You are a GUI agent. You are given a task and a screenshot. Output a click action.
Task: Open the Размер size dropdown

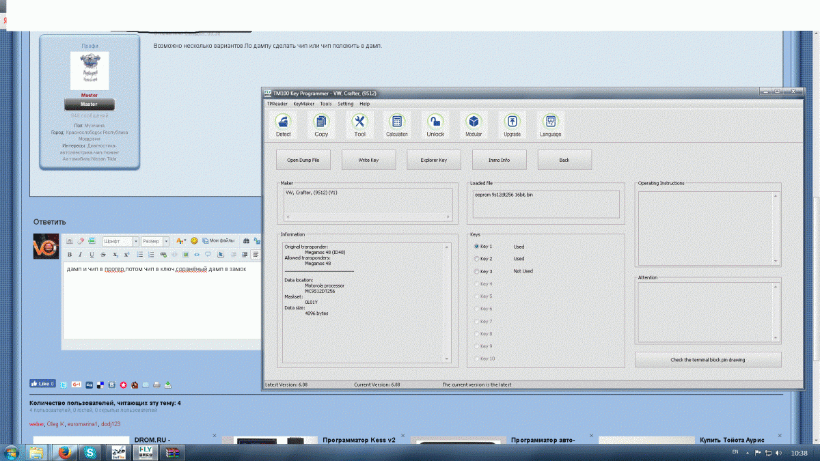[x=155, y=241]
